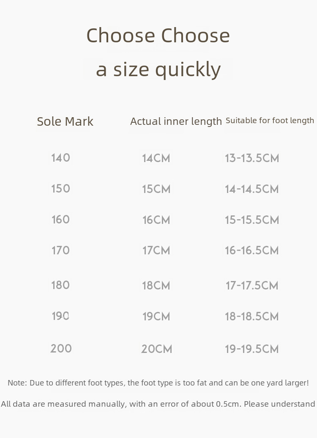Click the "a size quickly" heading text
The width and height of the screenshot is (317, 438).
point(158,69)
